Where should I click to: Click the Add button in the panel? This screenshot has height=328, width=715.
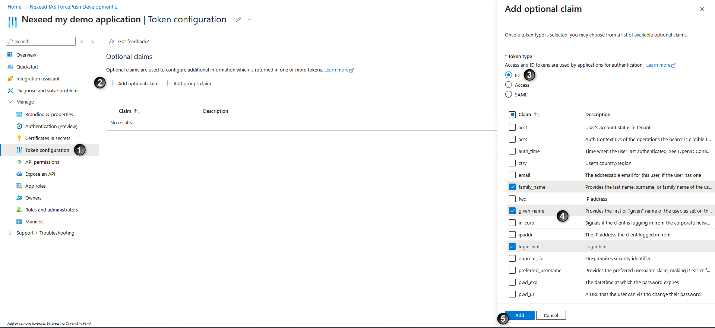pos(519,315)
